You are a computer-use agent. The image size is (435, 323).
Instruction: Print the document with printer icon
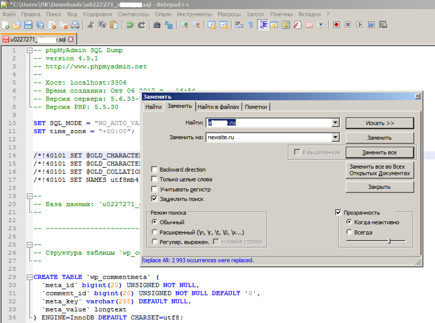75,25
